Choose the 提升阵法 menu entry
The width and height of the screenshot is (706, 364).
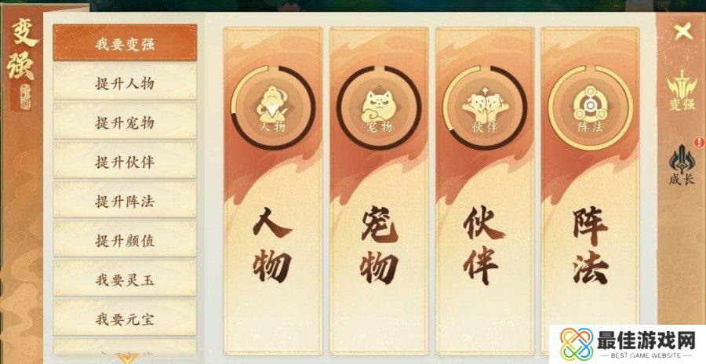click(125, 200)
